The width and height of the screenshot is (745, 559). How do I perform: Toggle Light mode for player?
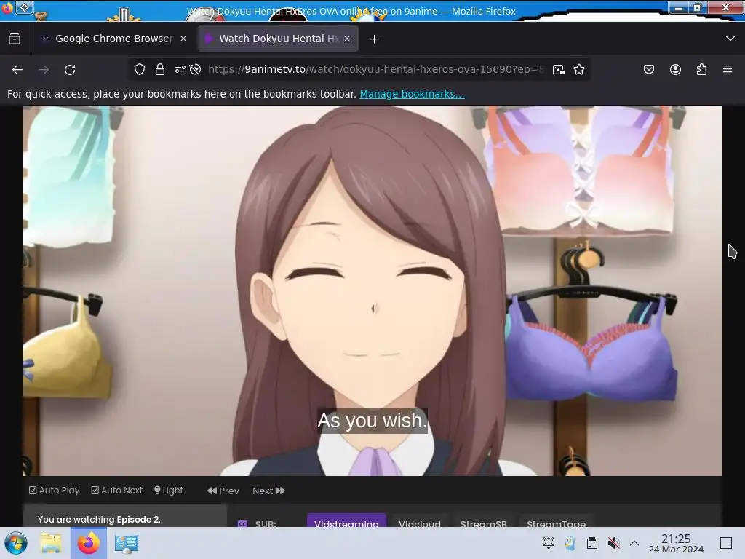(x=169, y=491)
